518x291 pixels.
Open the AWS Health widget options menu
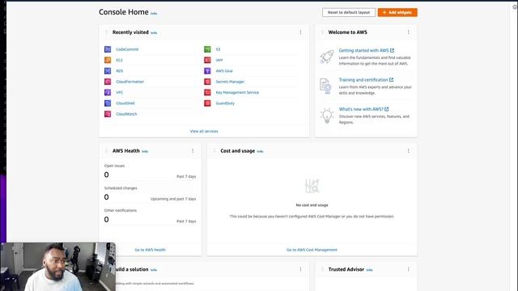point(193,151)
